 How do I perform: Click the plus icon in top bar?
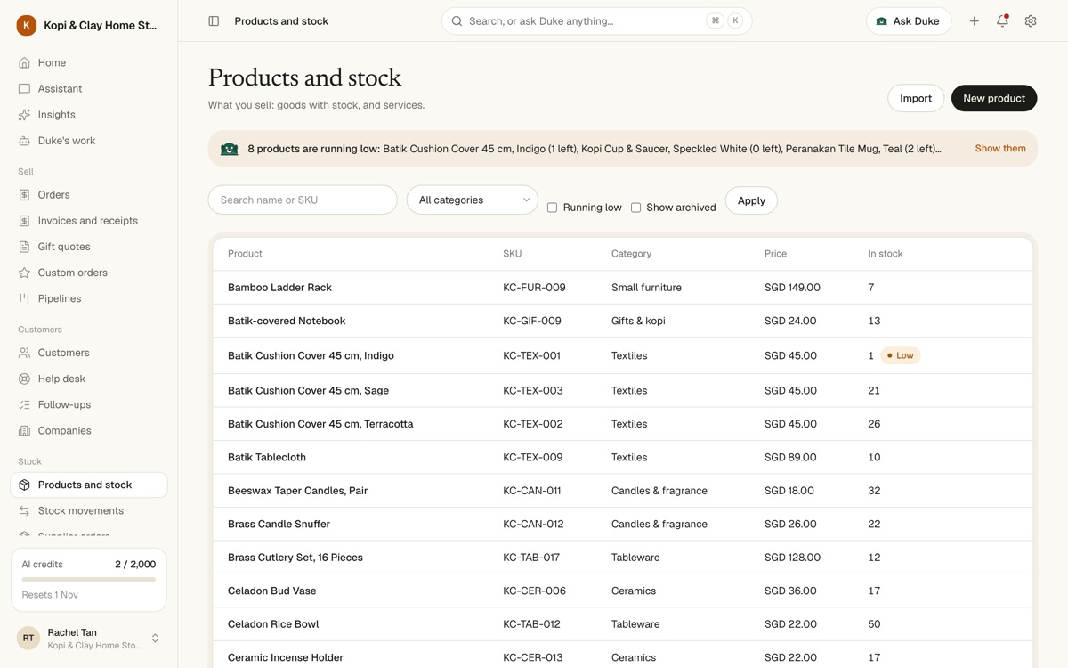975,21
